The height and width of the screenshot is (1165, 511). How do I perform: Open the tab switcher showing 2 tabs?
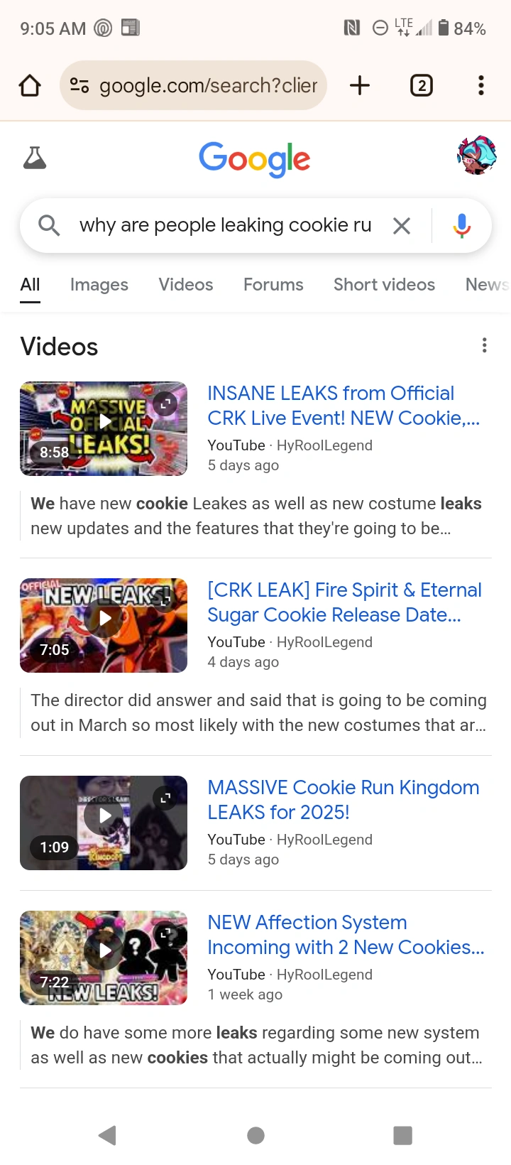422,86
